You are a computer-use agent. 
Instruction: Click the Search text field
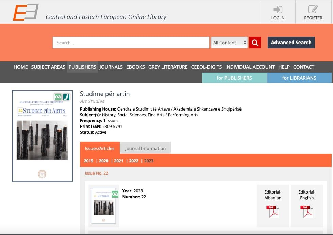point(131,43)
